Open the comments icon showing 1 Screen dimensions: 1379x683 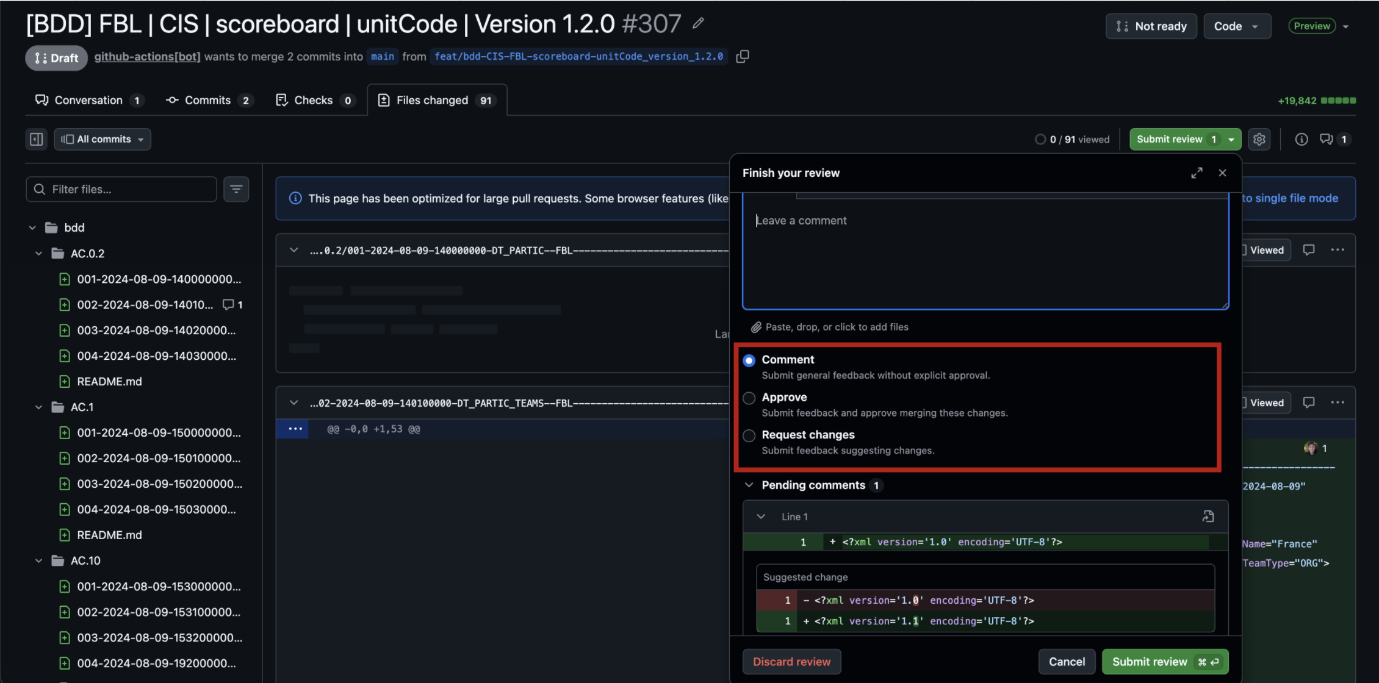[1334, 139]
